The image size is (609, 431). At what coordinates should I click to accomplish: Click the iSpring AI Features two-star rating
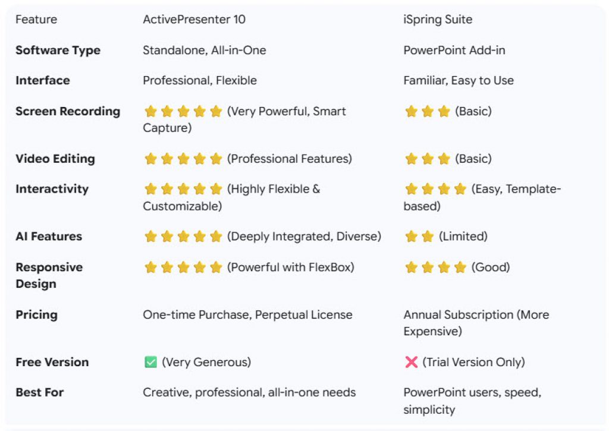click(419, 237)
